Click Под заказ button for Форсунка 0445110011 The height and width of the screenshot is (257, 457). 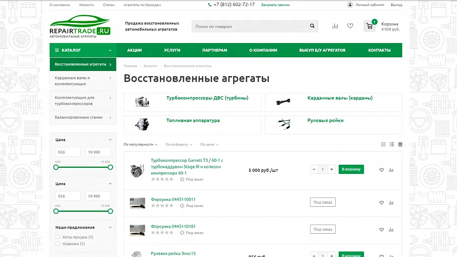[322, 202]
